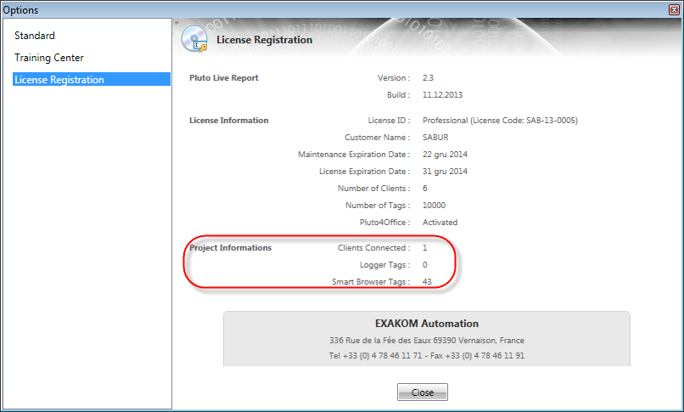Click the build date 11.12.2013
This screenshot has height=412, width=684.
(x=442, y=94)
